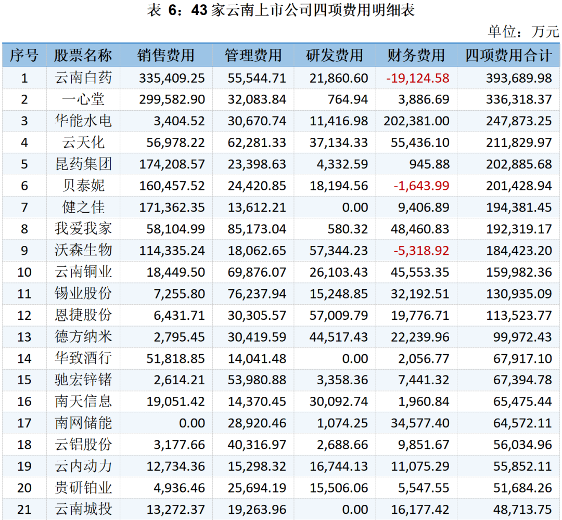The image size is (562, 520).
Task: Select the 序号 header cell
Action: 24,56
